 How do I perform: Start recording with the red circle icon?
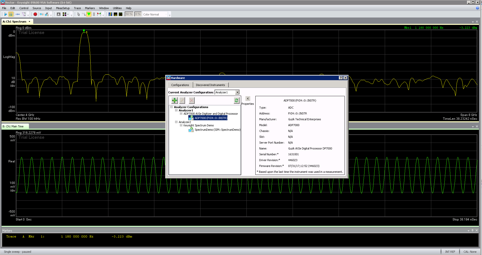35,14
